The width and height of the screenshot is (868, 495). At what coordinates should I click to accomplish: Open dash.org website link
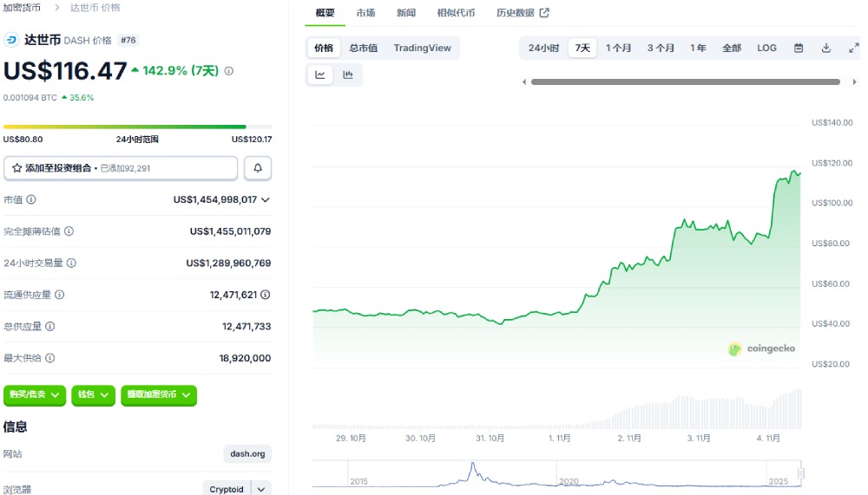[x=247, y=454]
